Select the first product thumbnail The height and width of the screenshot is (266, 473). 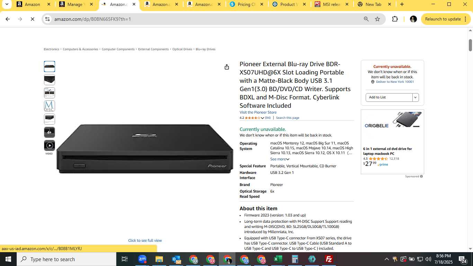pyautogui.click(x=50, y=66)
